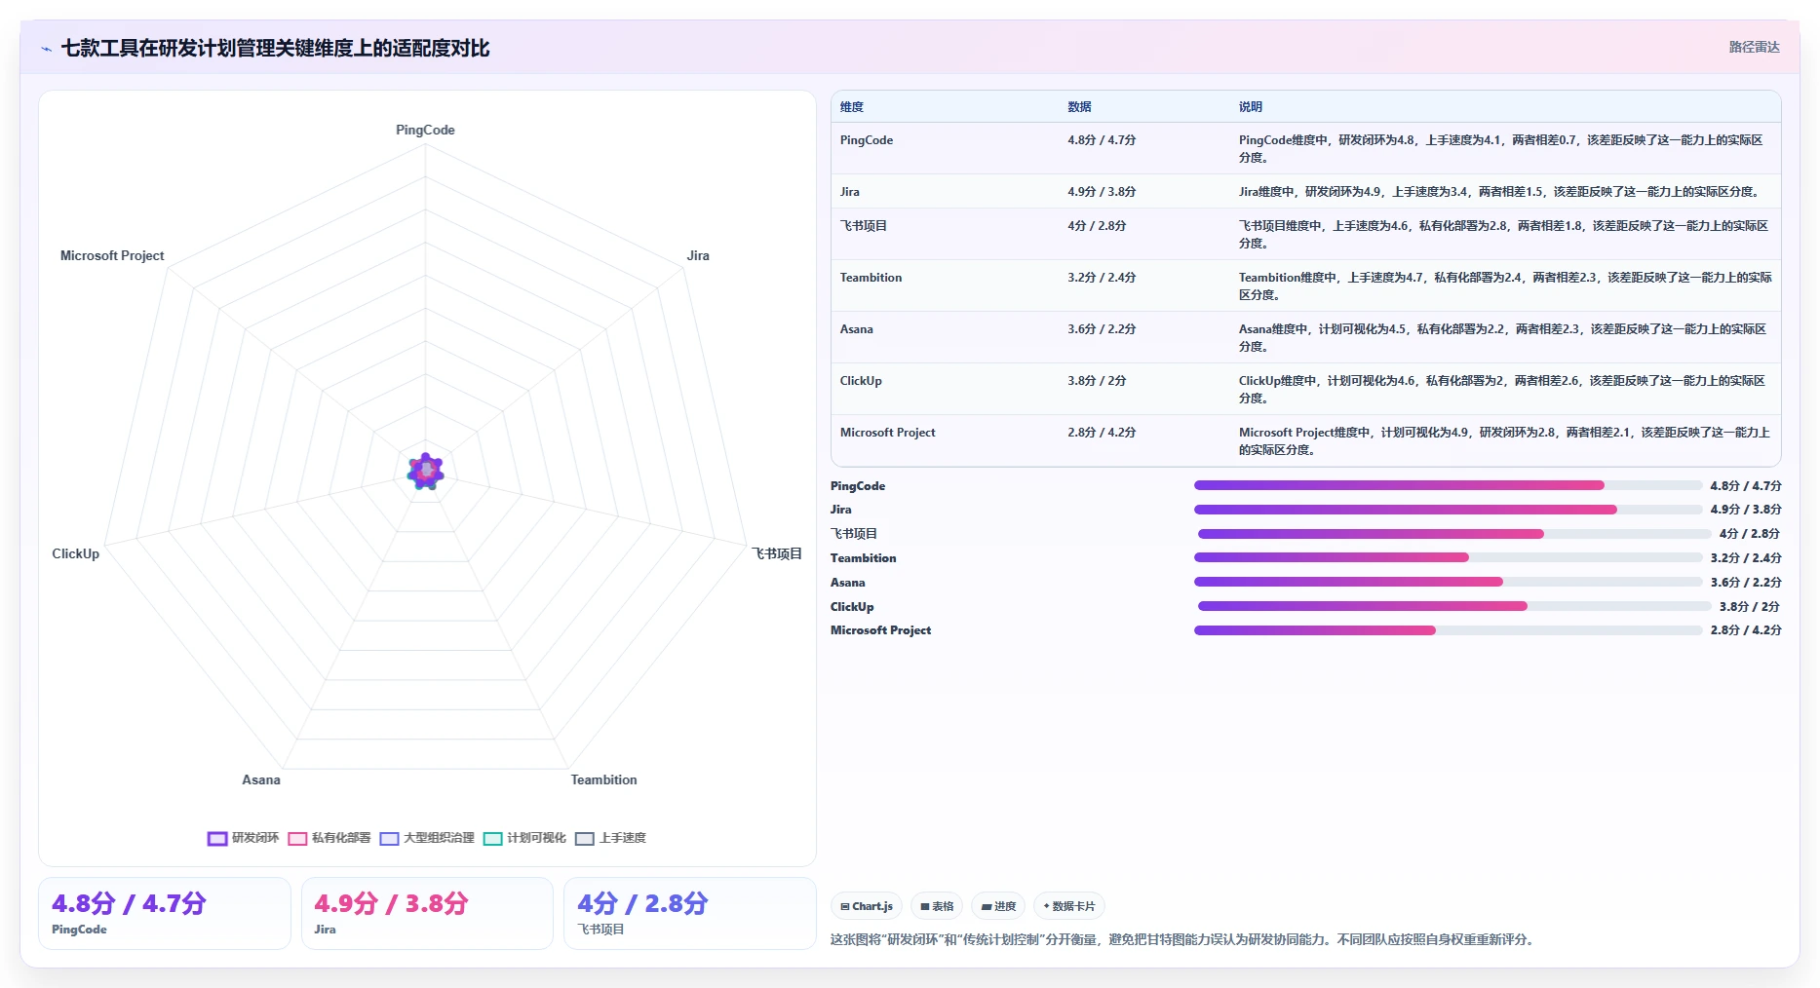
Task: Click the 说明 column header
Action: click(1251, 107)
